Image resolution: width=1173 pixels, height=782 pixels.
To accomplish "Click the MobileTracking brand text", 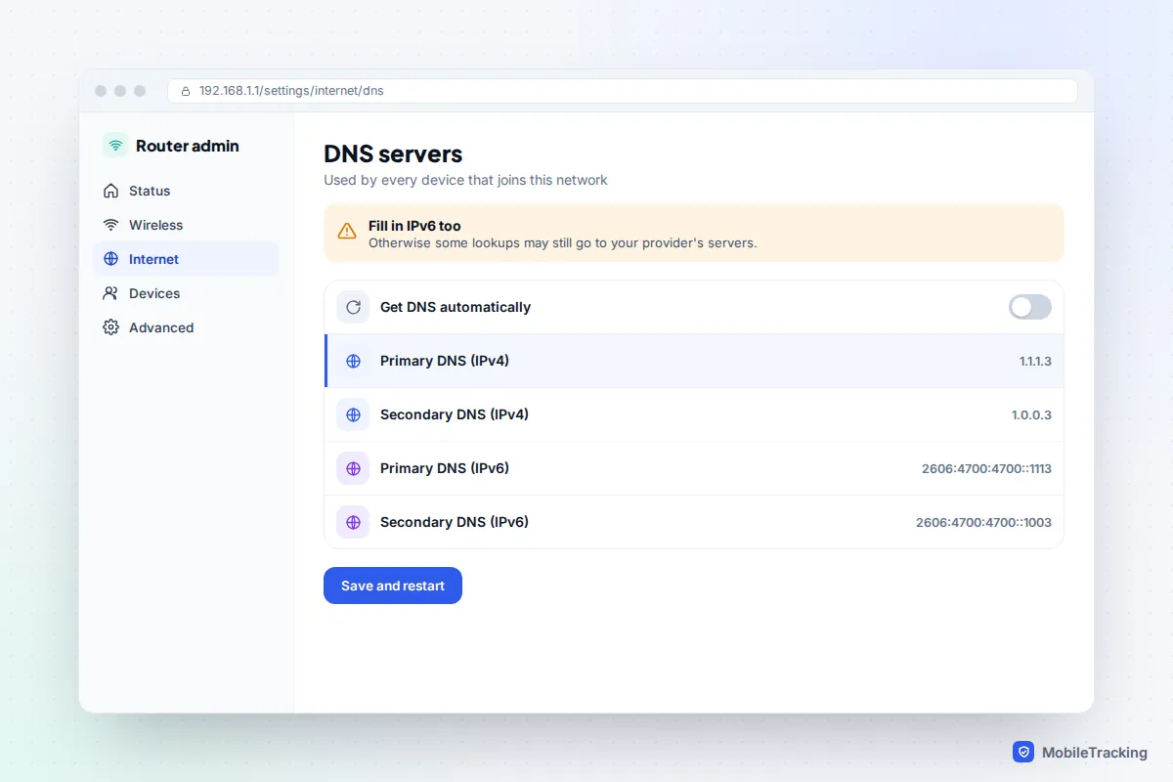I will pos(1095,753).
